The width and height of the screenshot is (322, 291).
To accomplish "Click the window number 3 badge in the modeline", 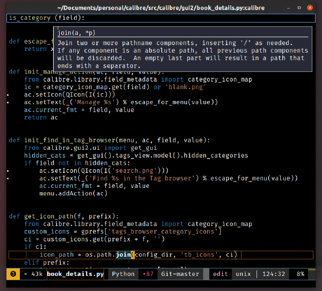I will 13,274.
